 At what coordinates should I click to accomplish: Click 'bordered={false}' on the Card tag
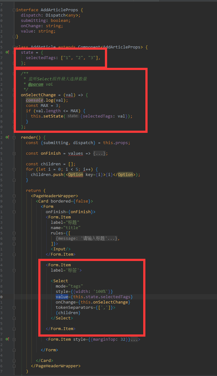point(71,201)
